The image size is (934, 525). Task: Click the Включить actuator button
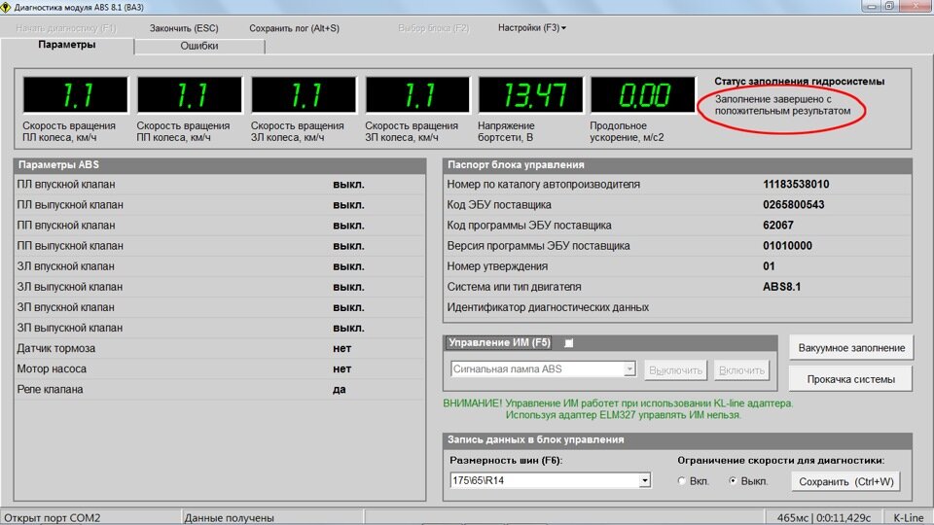[741, 370]
